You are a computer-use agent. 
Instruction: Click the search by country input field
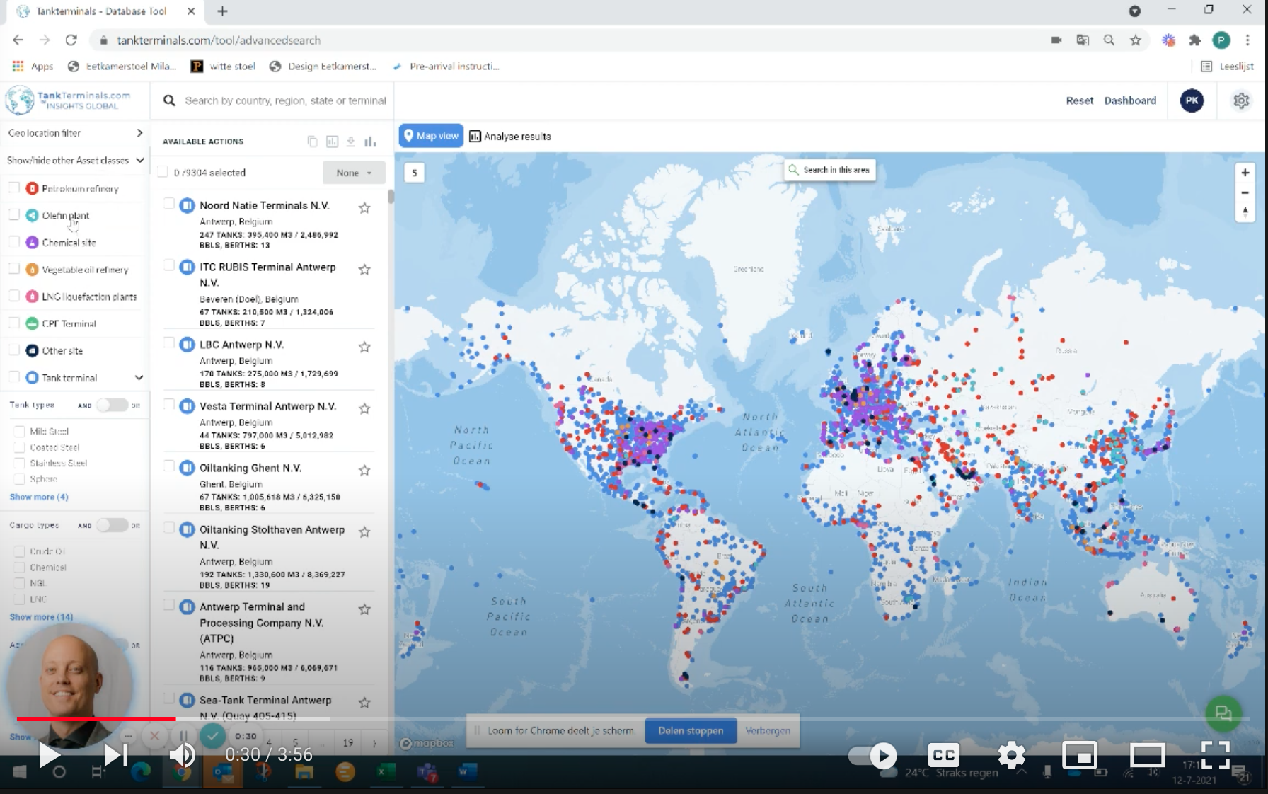coord(285,100)
